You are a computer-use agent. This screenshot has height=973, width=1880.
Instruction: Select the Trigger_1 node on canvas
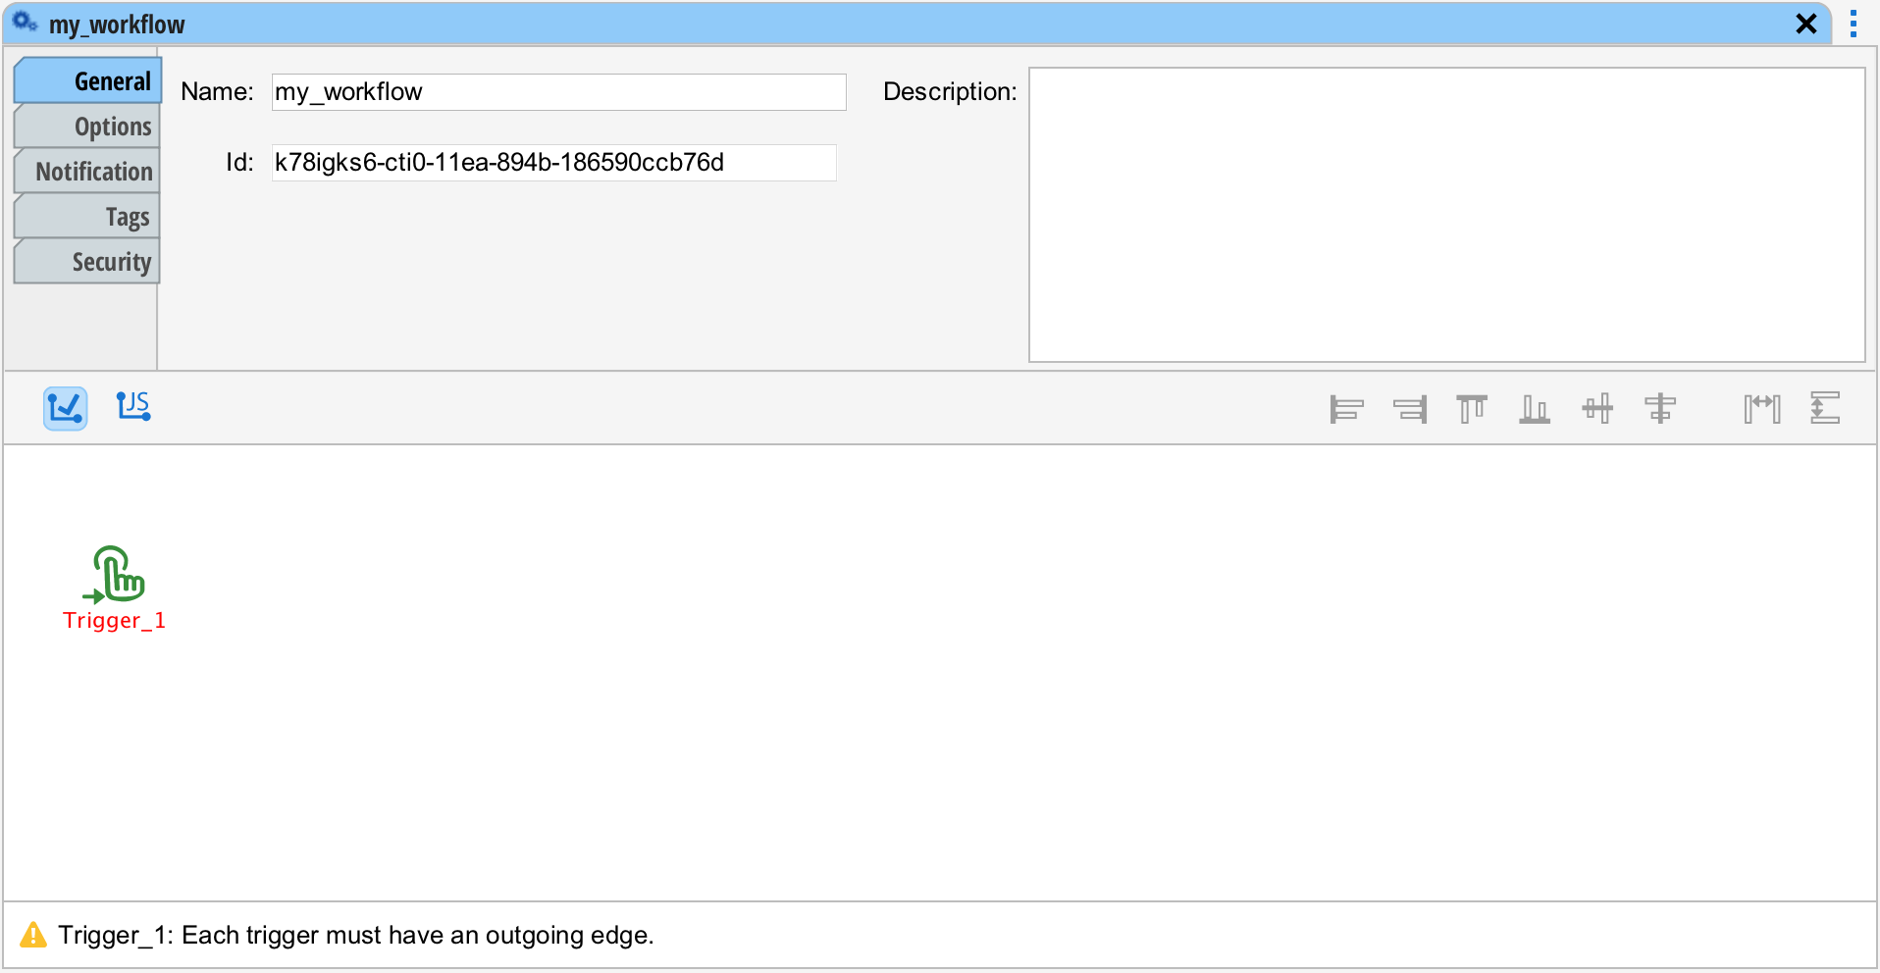coord(117,575)
